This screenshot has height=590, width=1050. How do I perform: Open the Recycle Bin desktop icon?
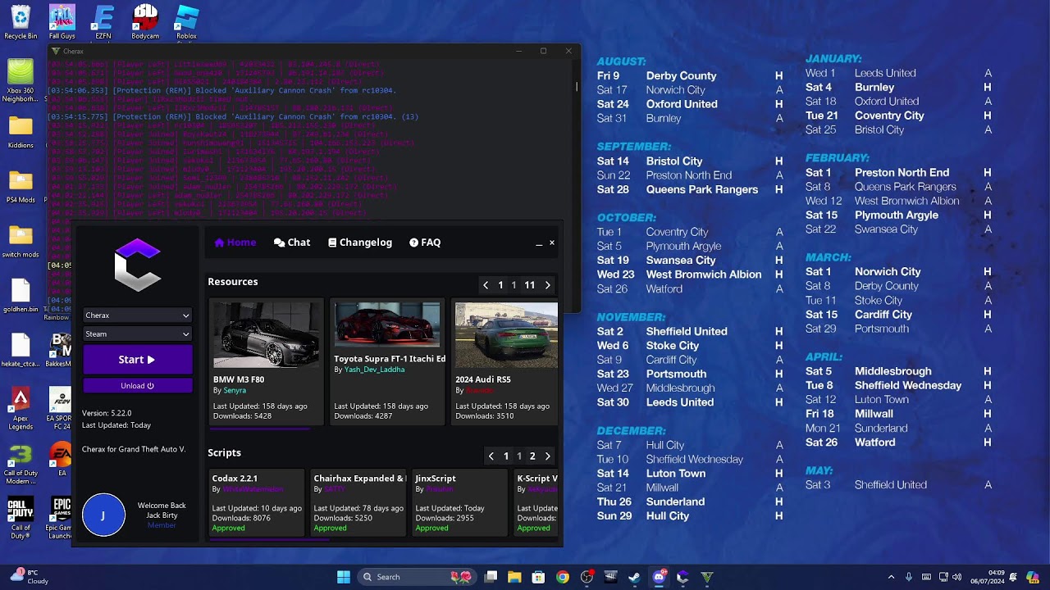click(21, 22)
